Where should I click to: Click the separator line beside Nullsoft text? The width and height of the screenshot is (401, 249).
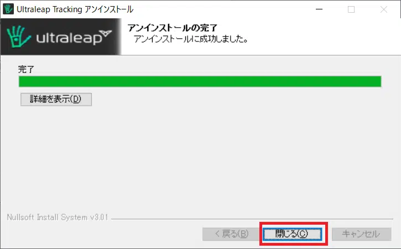[252, 219]
